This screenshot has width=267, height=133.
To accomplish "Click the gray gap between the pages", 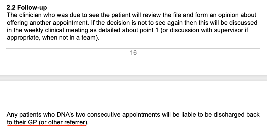I will (x=133, y=78).
